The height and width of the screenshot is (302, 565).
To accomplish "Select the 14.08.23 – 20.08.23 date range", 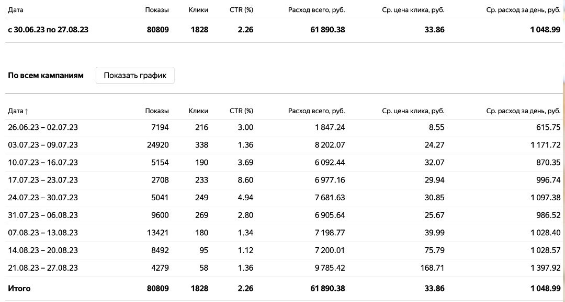I will [x=43, y=250].
